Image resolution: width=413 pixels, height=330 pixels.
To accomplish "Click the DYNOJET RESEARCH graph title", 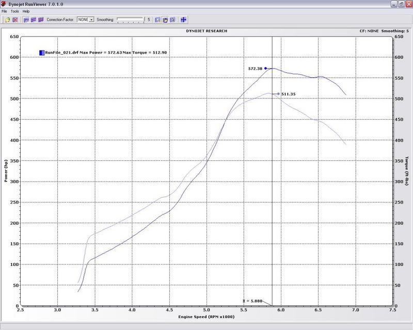I will pyautogui.click(x=206, y=31).
